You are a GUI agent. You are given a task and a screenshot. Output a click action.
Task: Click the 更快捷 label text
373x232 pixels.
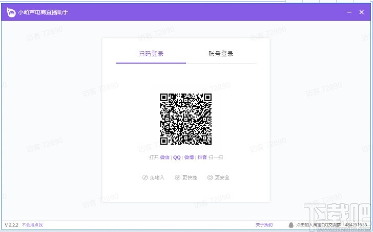click(190, 177)
